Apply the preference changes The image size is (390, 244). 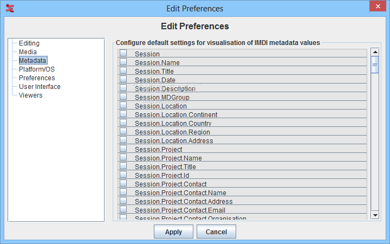coord(173,232)
